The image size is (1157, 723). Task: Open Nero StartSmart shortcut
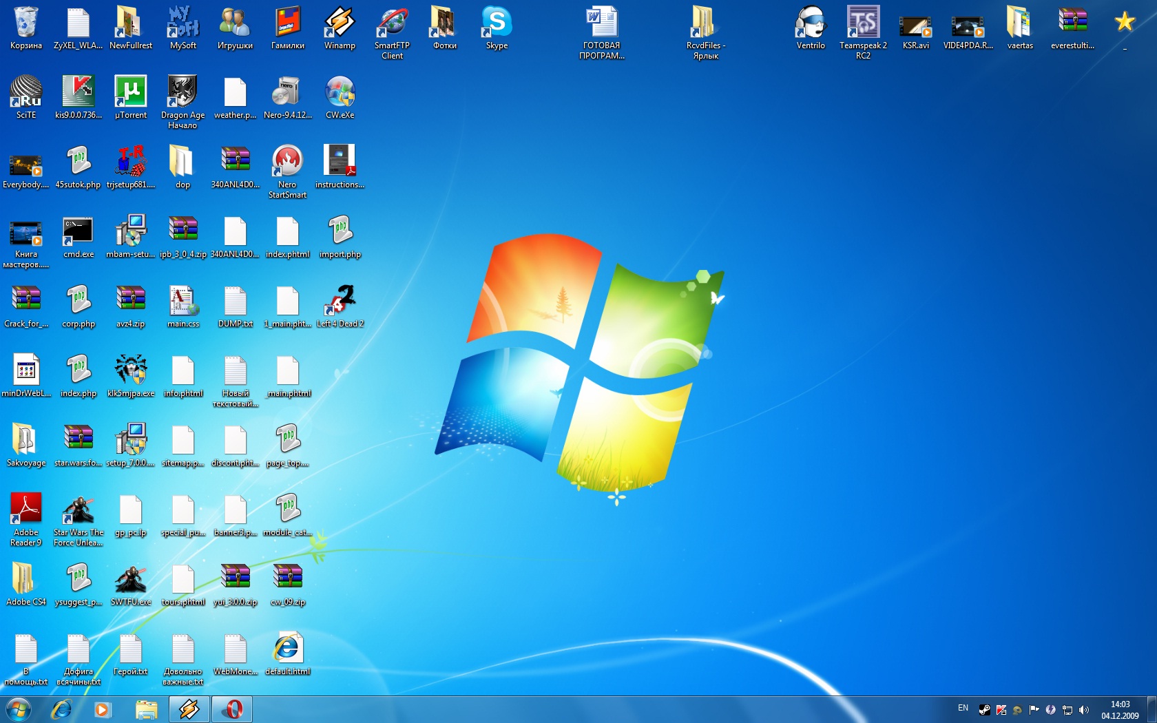pos(287,172)
